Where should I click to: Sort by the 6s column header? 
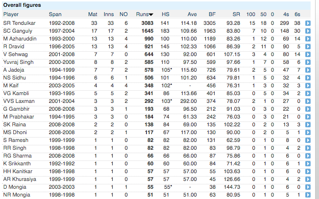tap(297, 14)
